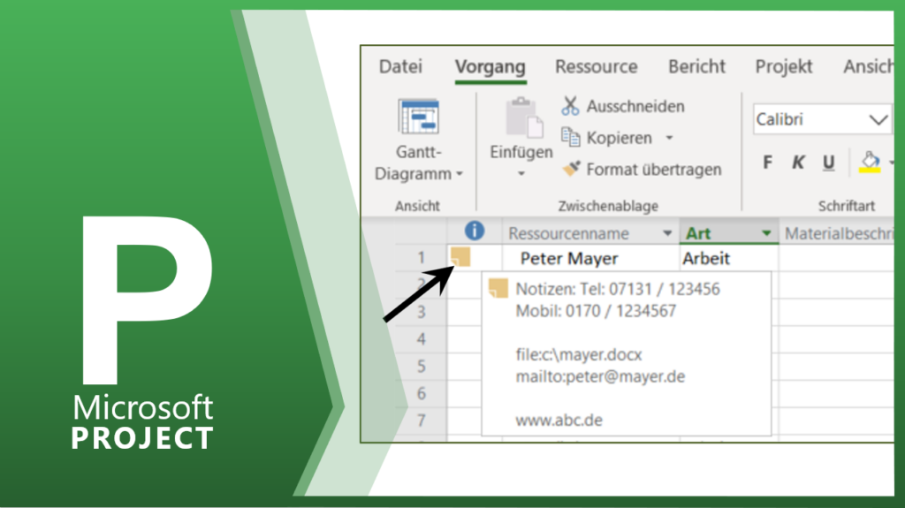
Task: Select the Arbeit cell
Action: click(x=729, y=258)
